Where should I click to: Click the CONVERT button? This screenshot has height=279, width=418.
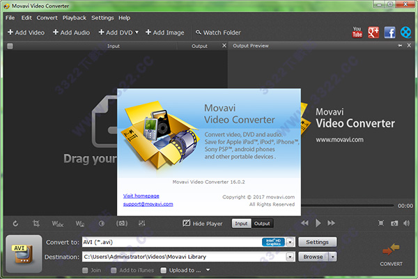[391, 254]
